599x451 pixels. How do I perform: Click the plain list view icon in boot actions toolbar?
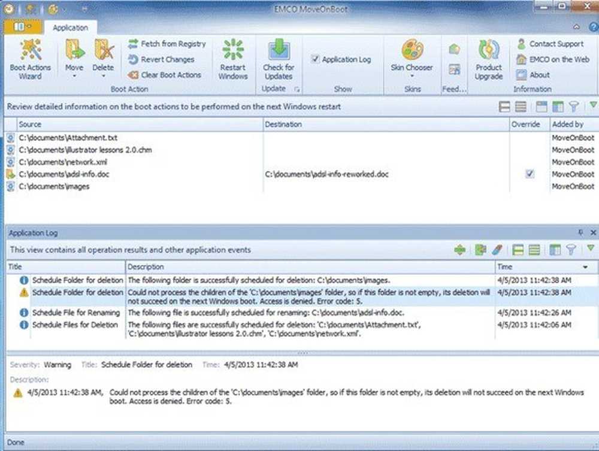521,107
